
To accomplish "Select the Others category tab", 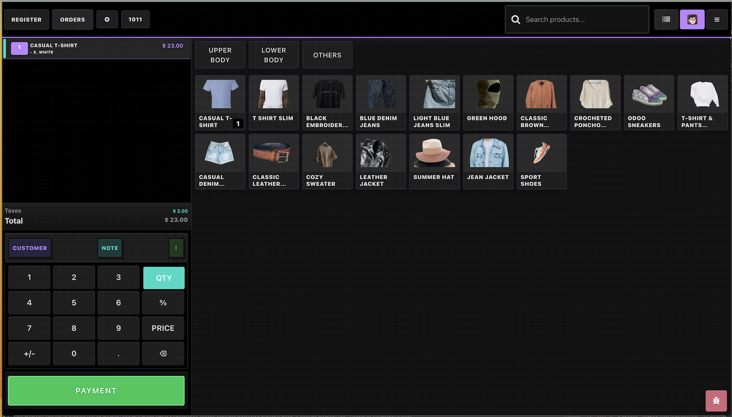I will click(x=327, y=55).
